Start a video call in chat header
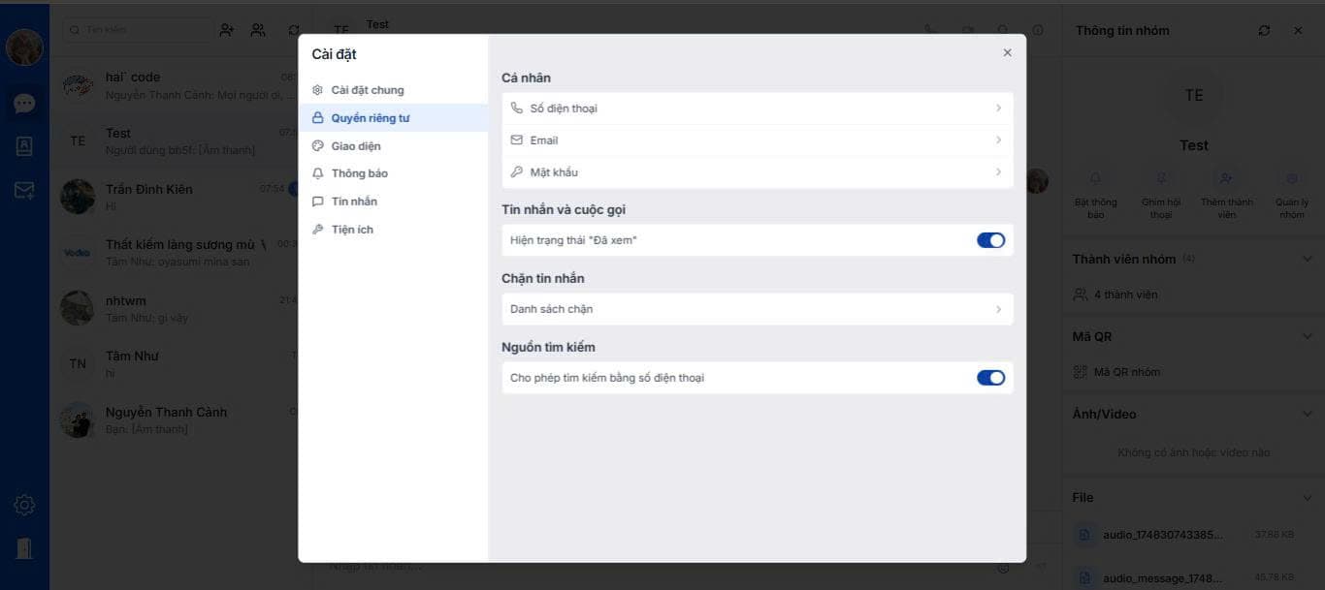1325x590 pixels. tap(967, 30)
